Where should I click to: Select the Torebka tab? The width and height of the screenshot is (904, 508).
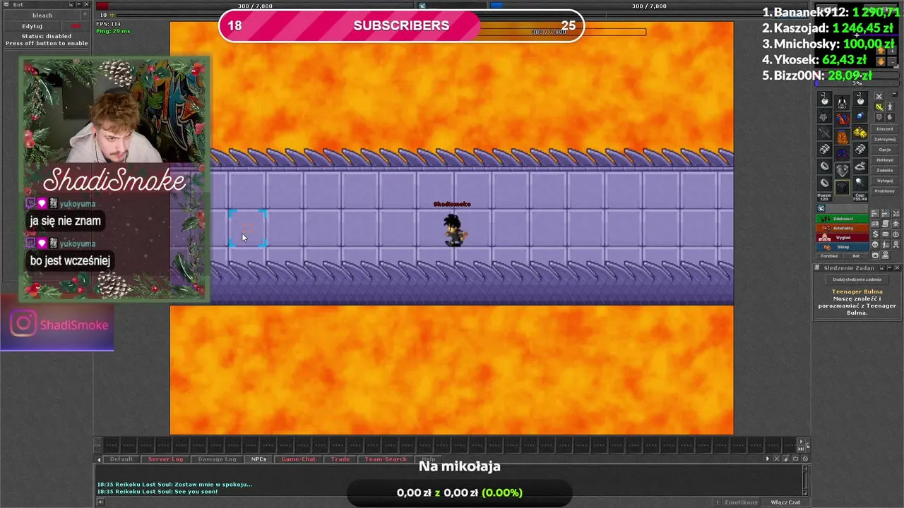click(829, 255)
